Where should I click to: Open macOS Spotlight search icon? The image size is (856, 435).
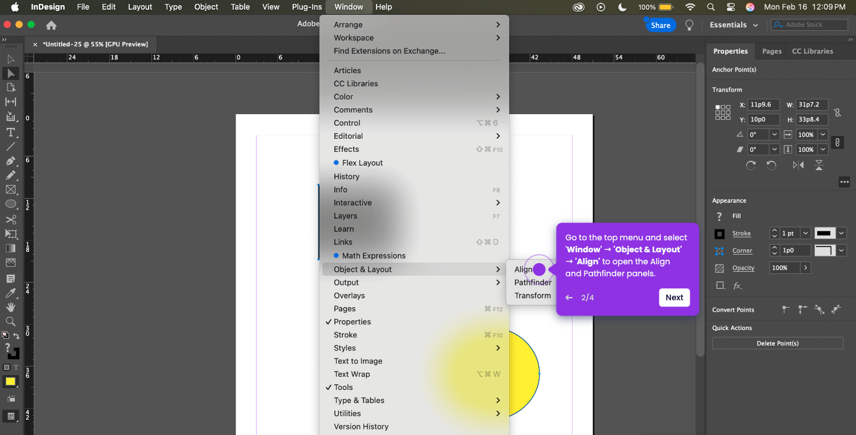[711, 7]
